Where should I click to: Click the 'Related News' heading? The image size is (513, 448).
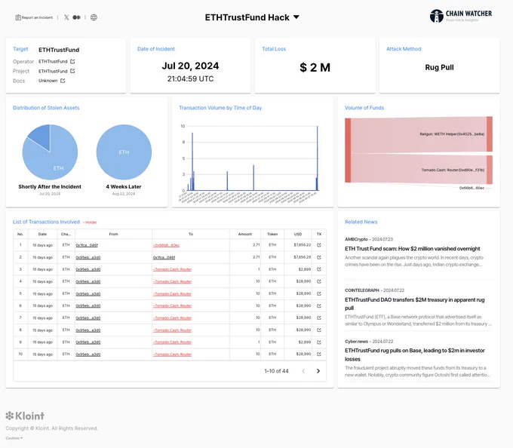(x=361, y=222)
